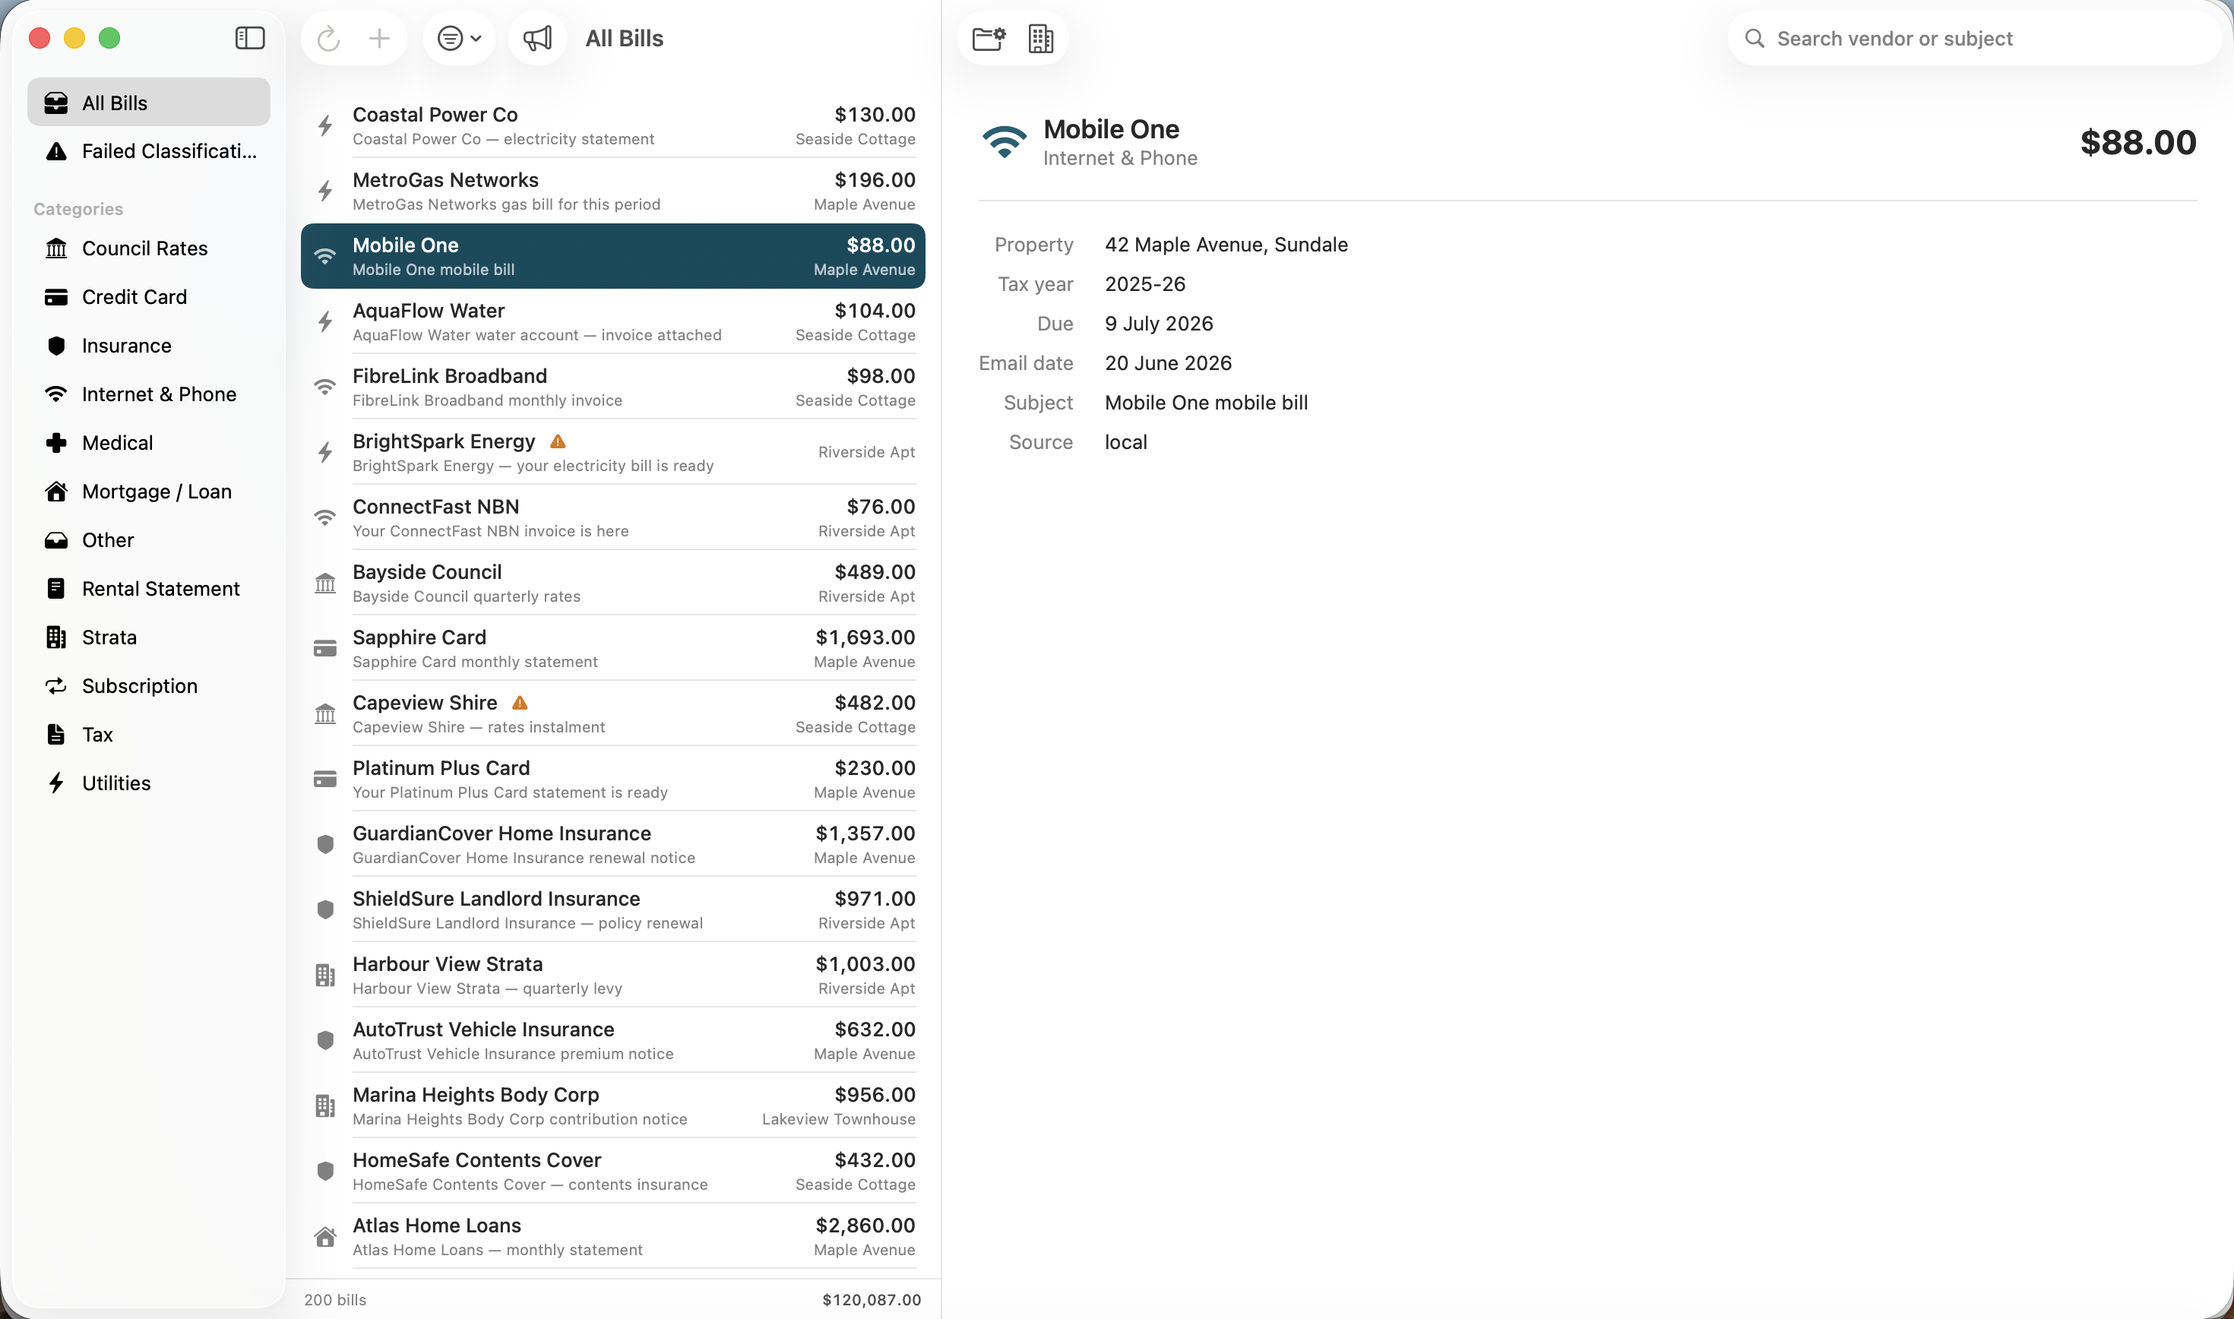This screenshot has height=1319, width=2234.
Task: Open Marina Heights Body Corp bill
Action: pyautogui.click(x=612, y=1105)
